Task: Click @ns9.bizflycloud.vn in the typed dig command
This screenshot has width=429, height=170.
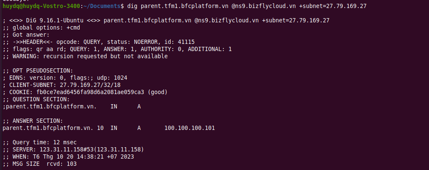Action: [x=264, y=6]
